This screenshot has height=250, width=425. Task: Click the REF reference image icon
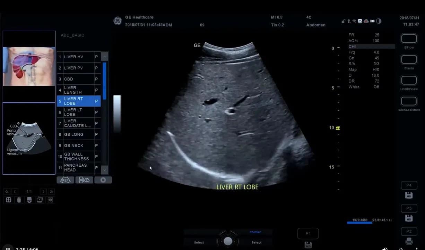click(65, 180)
